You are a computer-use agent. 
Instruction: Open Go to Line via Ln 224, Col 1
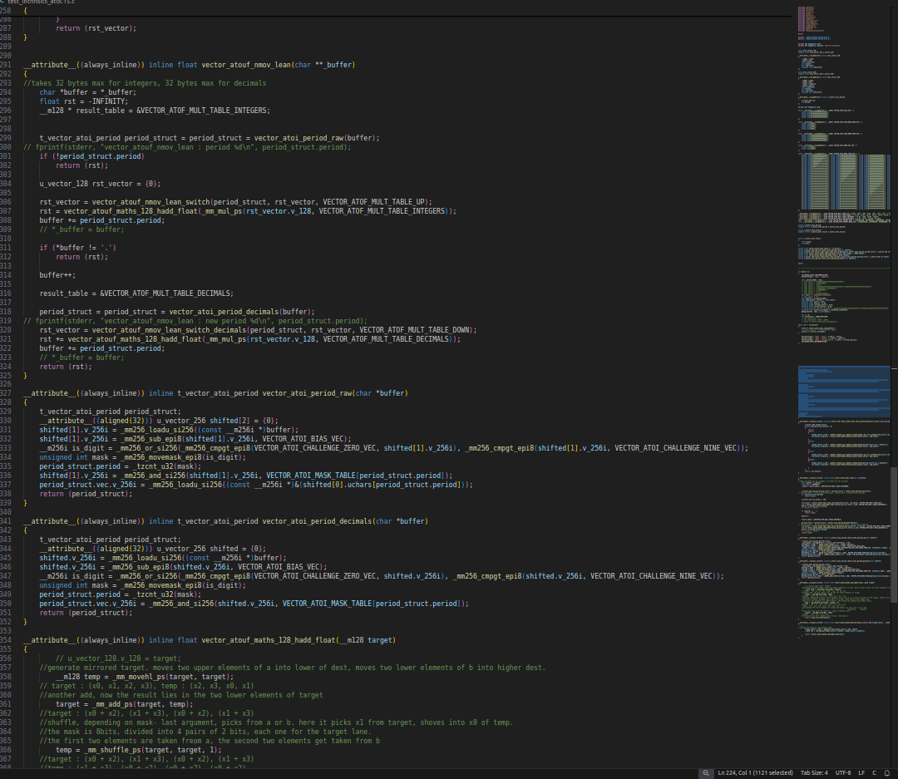tap(755, 772)
